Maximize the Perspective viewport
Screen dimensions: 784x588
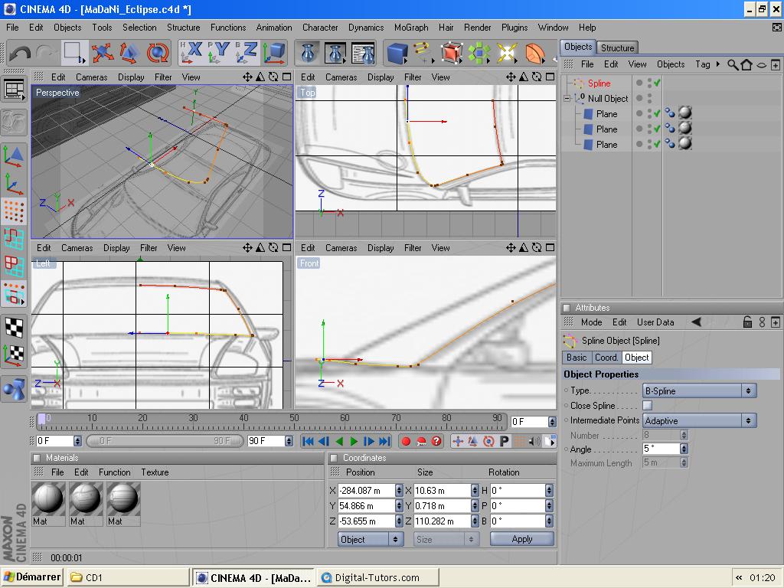click(286, 77)
